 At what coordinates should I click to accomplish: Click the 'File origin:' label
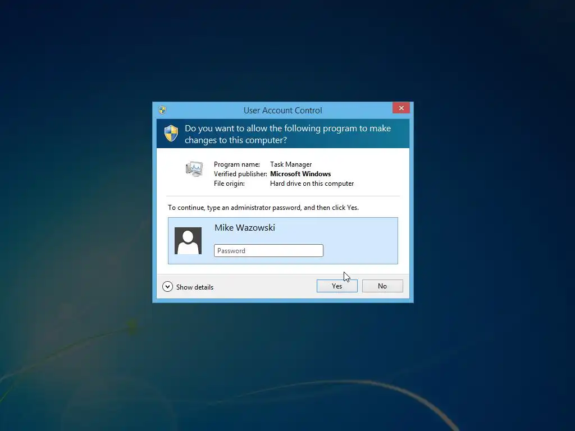click(x=229, y=184)
